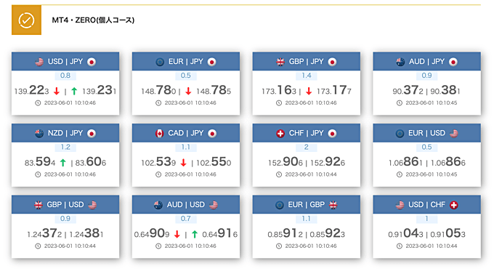Click the Canadian flag in the CAD | JPY header
The height and width of the screenshot is (274, 494).
click(x=160, y=134)
